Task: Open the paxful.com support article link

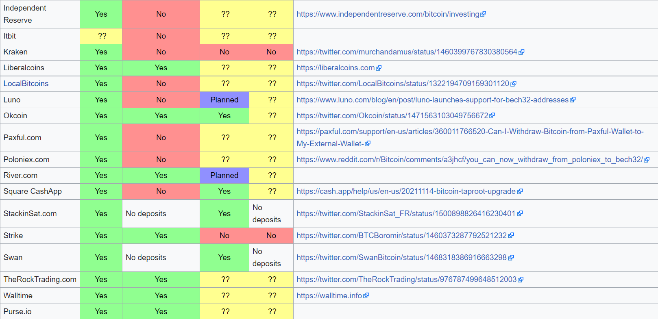Action: click(x=470, y=138)
